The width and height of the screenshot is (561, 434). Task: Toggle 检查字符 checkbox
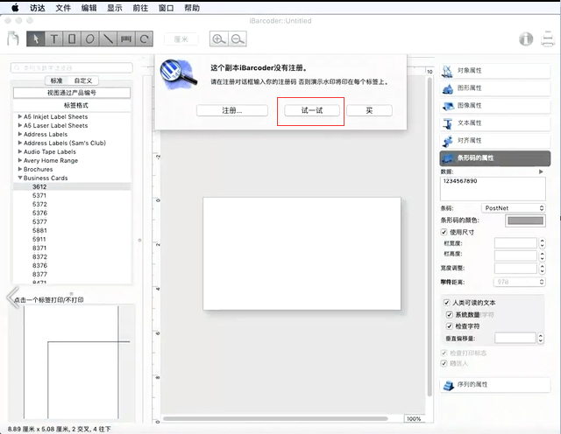click(x=450, y=326)
